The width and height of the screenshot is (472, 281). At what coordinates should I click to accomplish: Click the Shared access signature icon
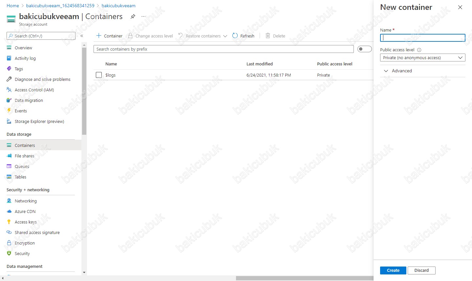9,232
